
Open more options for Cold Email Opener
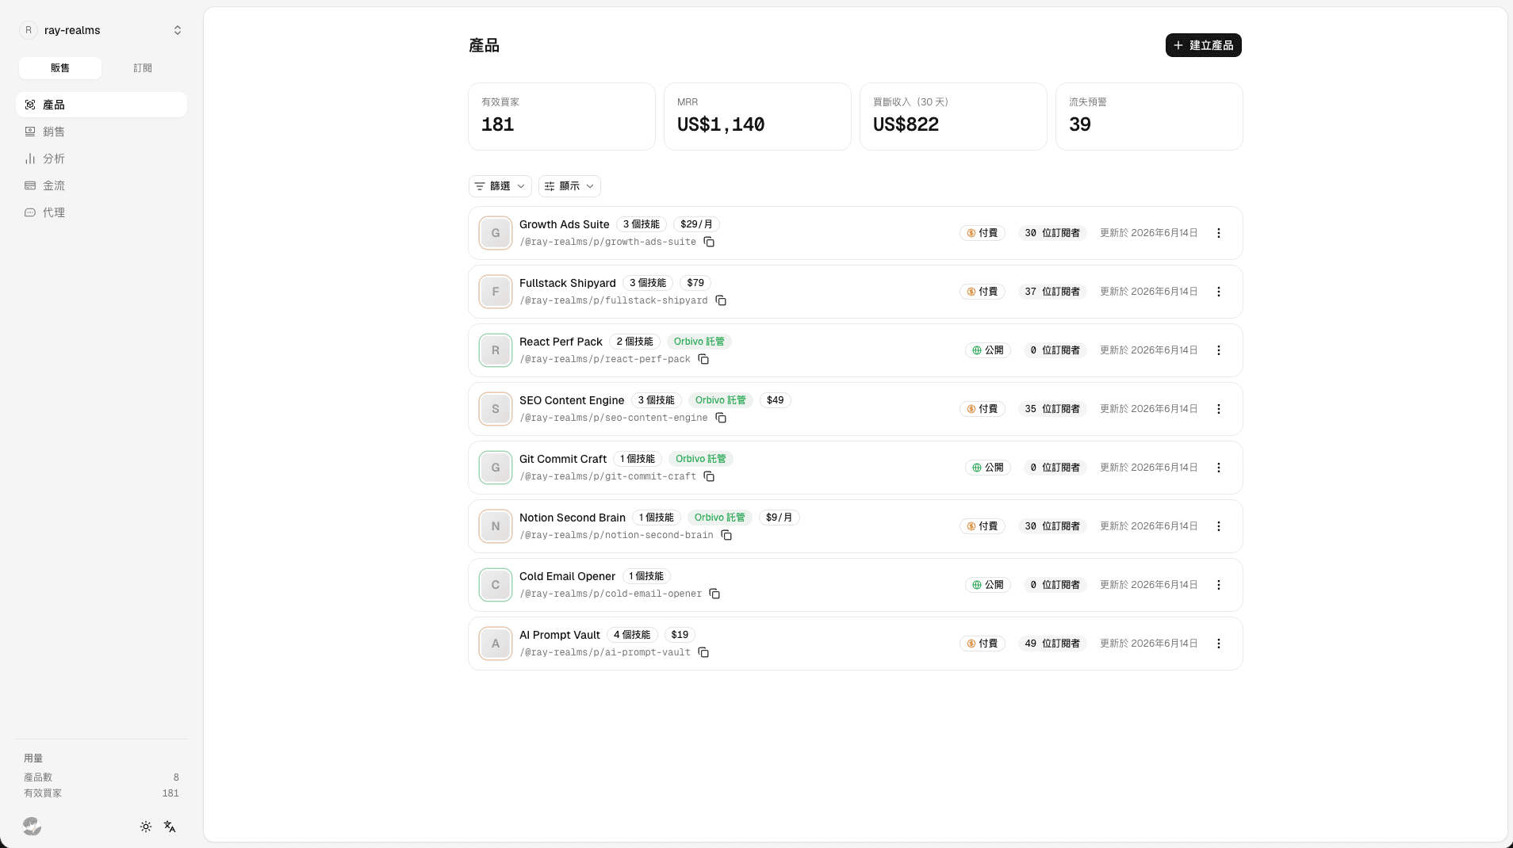pos(1219,585)
